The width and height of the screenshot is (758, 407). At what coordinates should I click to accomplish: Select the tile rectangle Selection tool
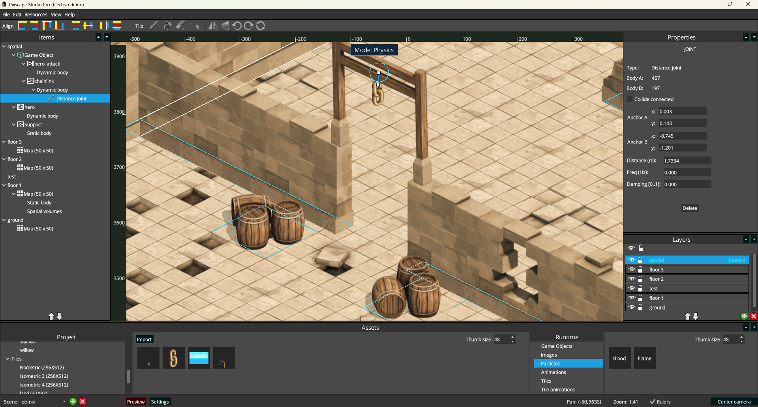pyautogui.click(x=195, y=26)
